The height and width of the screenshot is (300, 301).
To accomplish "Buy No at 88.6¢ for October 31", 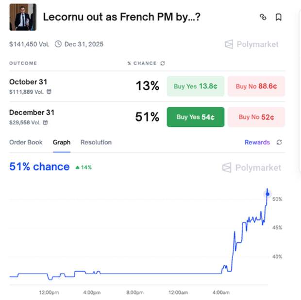I will tap(256, 86).
